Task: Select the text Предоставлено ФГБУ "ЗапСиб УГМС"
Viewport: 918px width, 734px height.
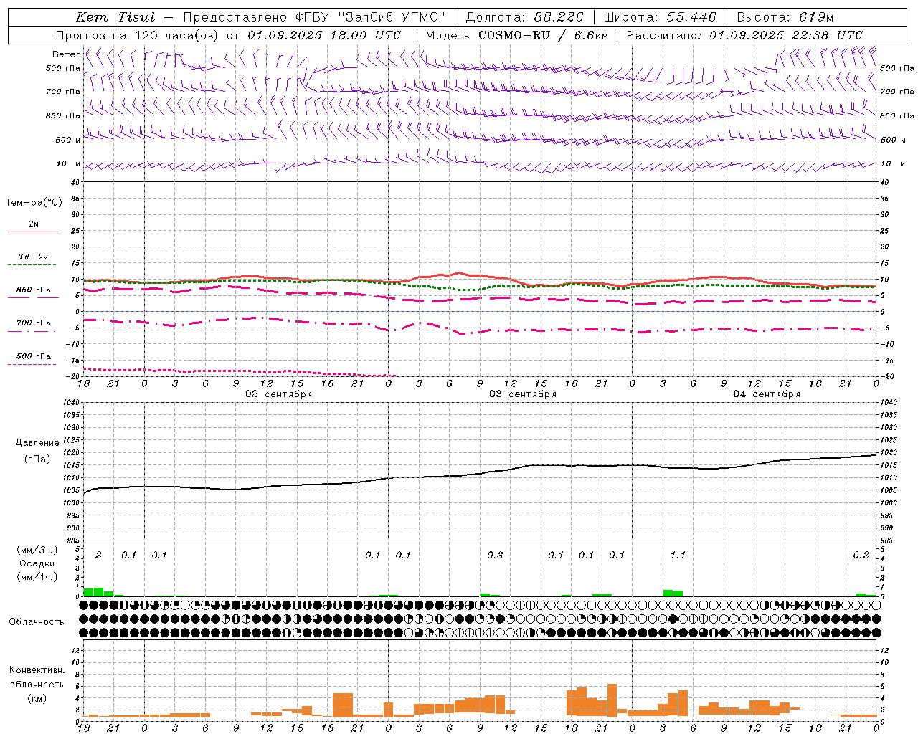Action: 313,17
